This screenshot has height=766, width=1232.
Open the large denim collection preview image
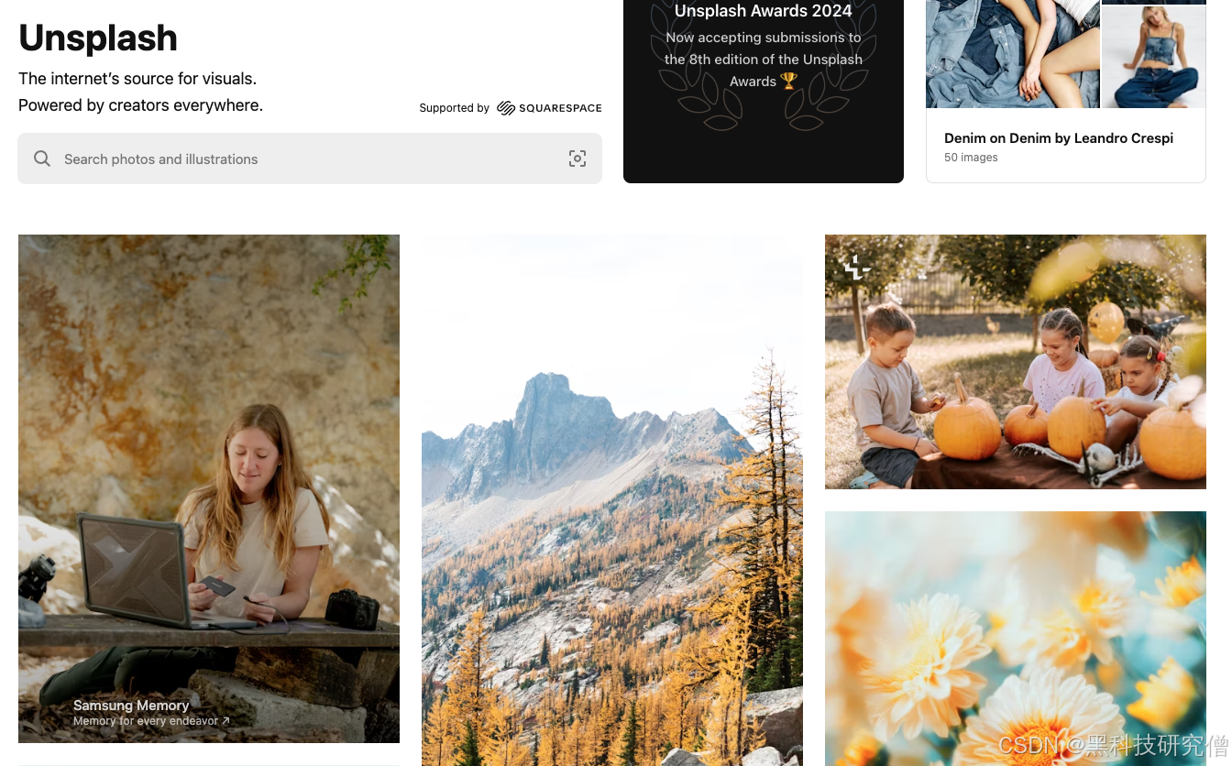[x=1013, y=54]
